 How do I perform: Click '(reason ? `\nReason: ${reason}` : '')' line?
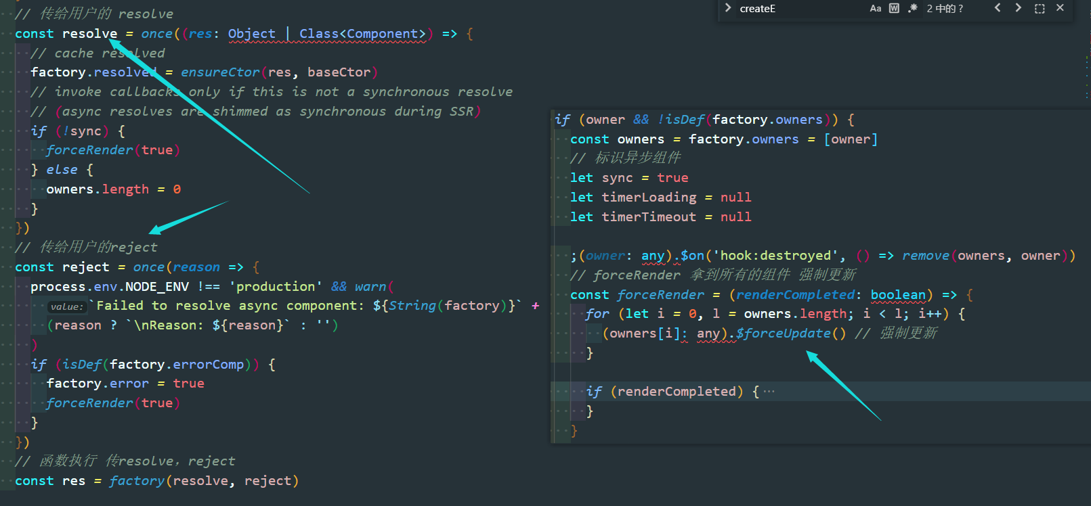click(x=192, y=325)
